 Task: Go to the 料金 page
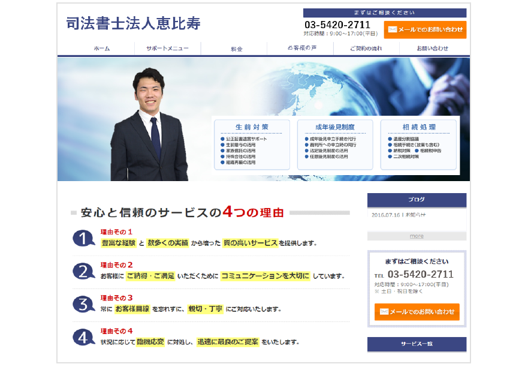click(236, 49)
